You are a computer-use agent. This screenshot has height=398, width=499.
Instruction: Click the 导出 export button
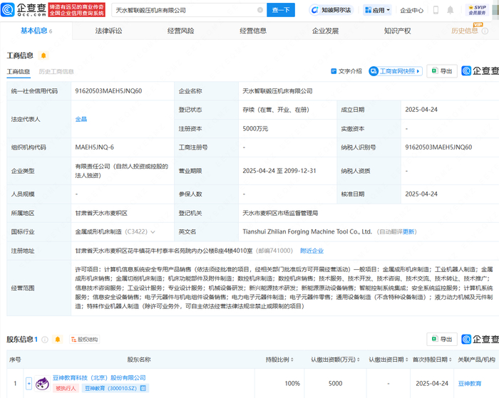point(443,71)
